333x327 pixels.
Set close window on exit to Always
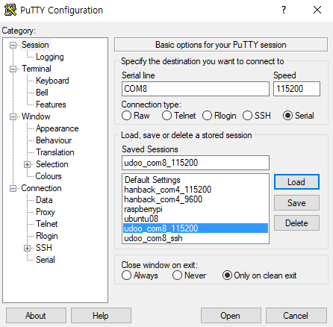[x=140, y=275]
